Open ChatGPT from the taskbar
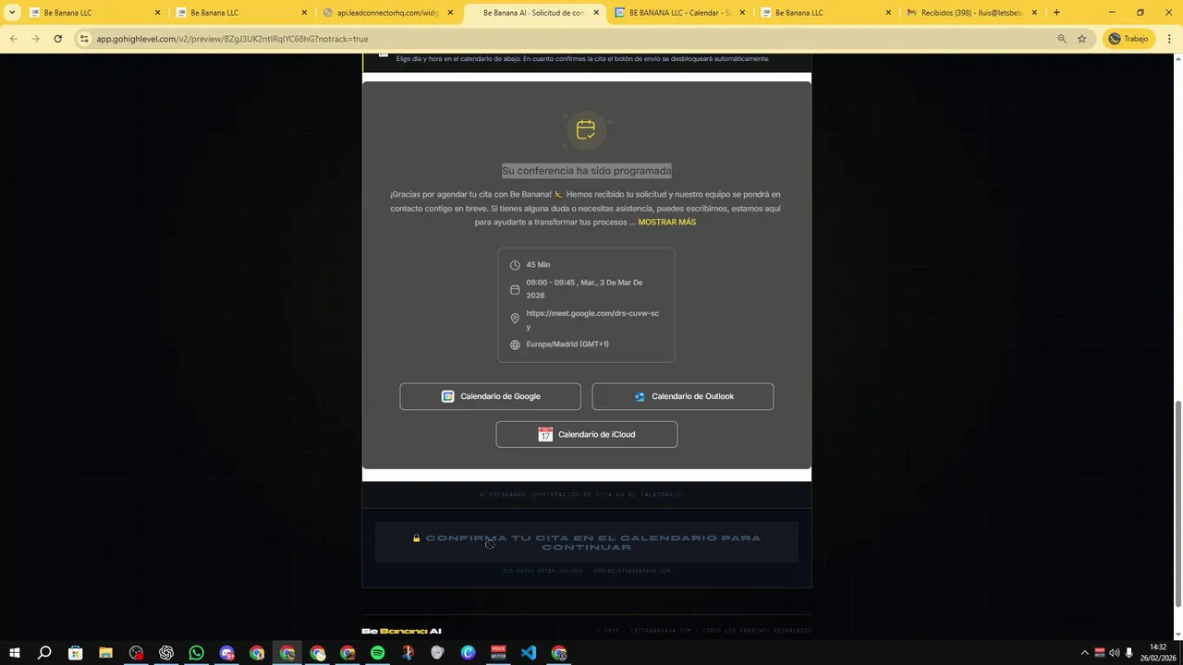 pyautogui.click(x=166, y=653)
